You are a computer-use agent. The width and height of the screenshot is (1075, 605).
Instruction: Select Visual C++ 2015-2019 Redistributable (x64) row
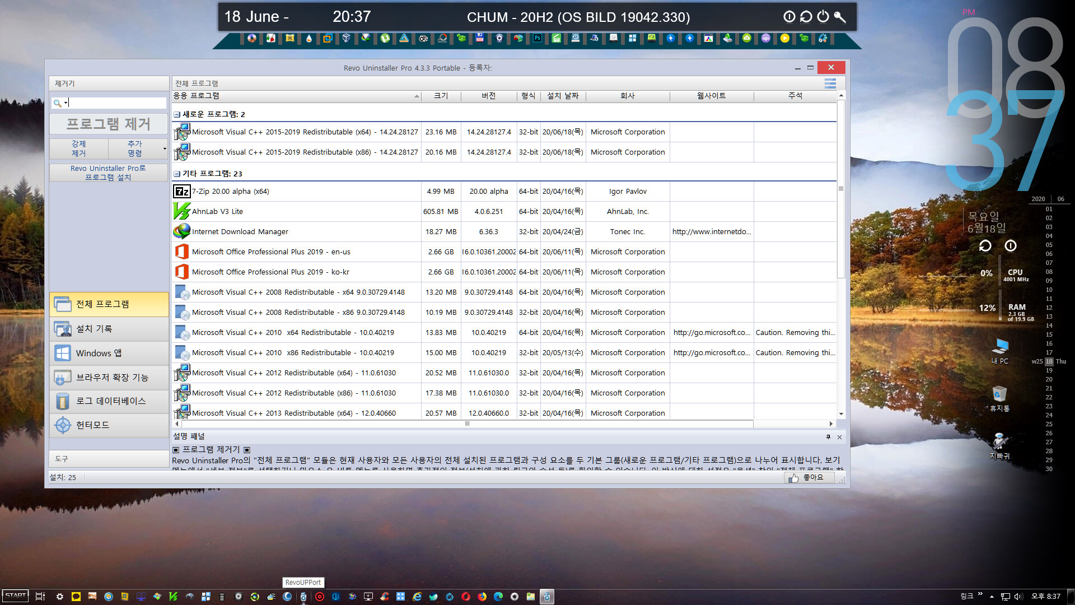tap(504, 132)
